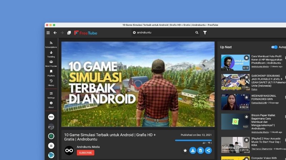Screen dimensions: 286x160
Task: Open GARCHOMP SEKARANG JADI PLAYABLE video title
Action: [x=268, y=81]
